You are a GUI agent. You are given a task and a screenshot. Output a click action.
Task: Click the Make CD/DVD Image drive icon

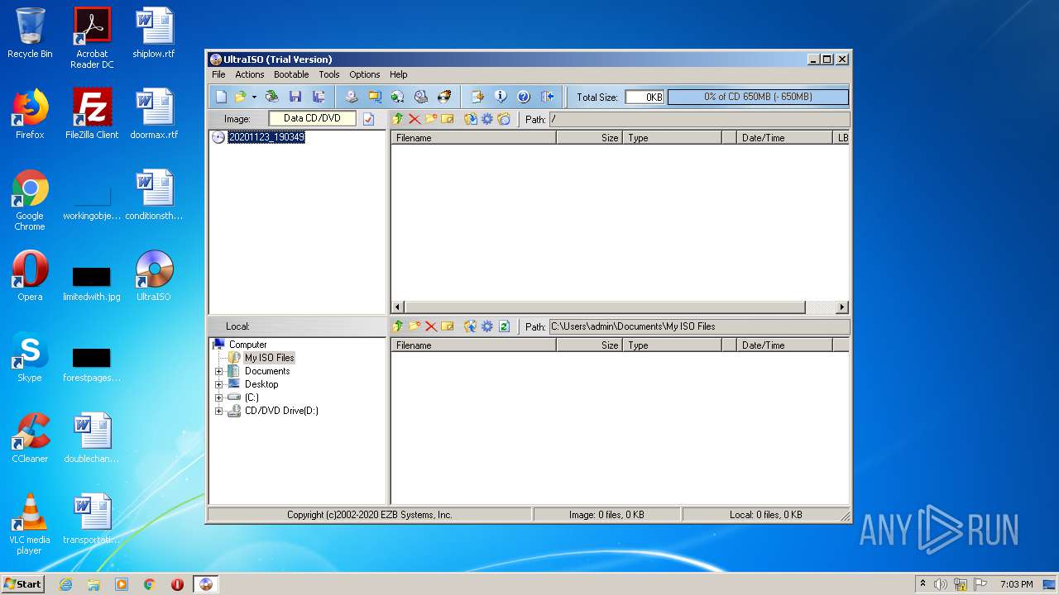(x=351, y=97)
